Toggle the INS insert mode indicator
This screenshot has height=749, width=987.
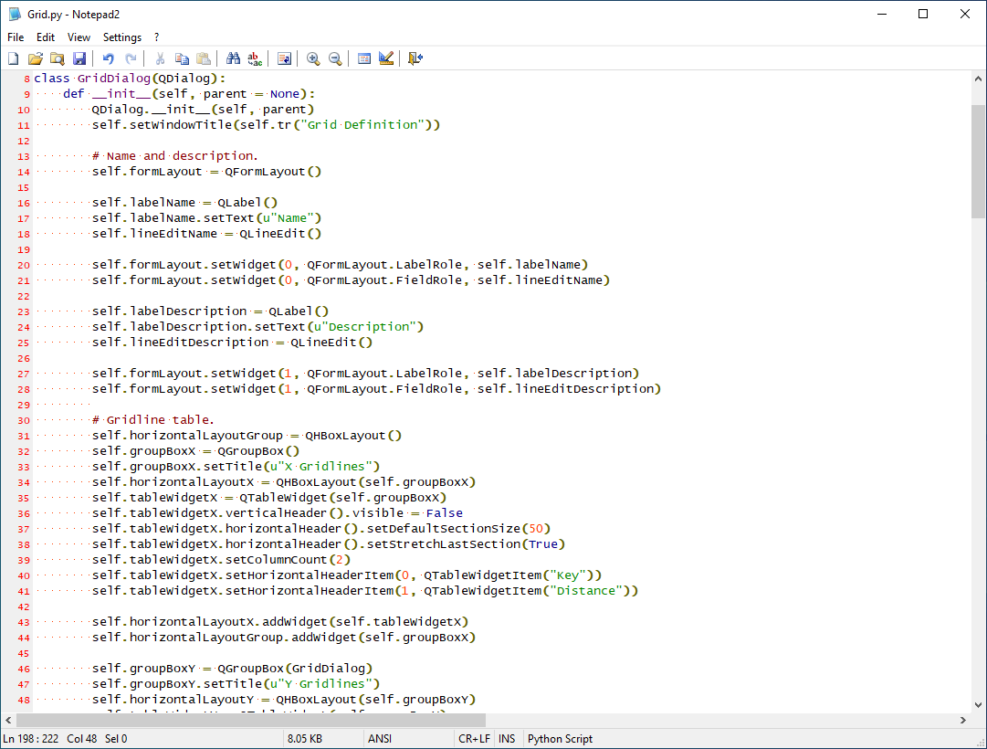pos(507,738)
